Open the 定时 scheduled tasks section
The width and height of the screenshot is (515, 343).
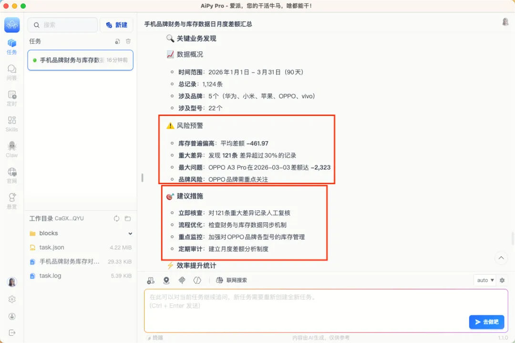(12, 98)
